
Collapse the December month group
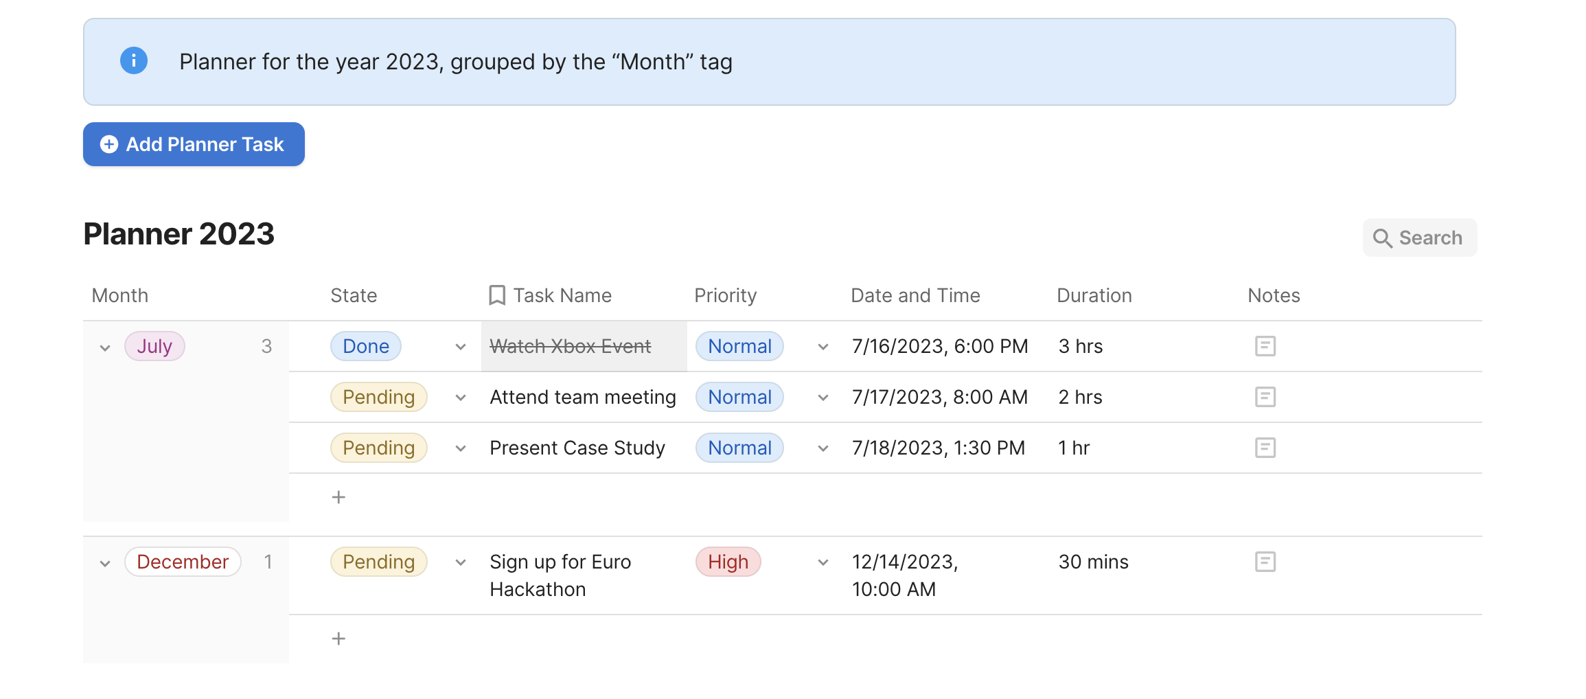(x=105, y=563)
